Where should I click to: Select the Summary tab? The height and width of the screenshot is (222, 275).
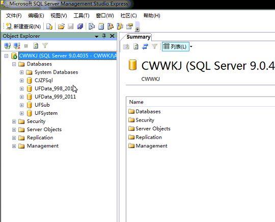[x=139, y=37]
